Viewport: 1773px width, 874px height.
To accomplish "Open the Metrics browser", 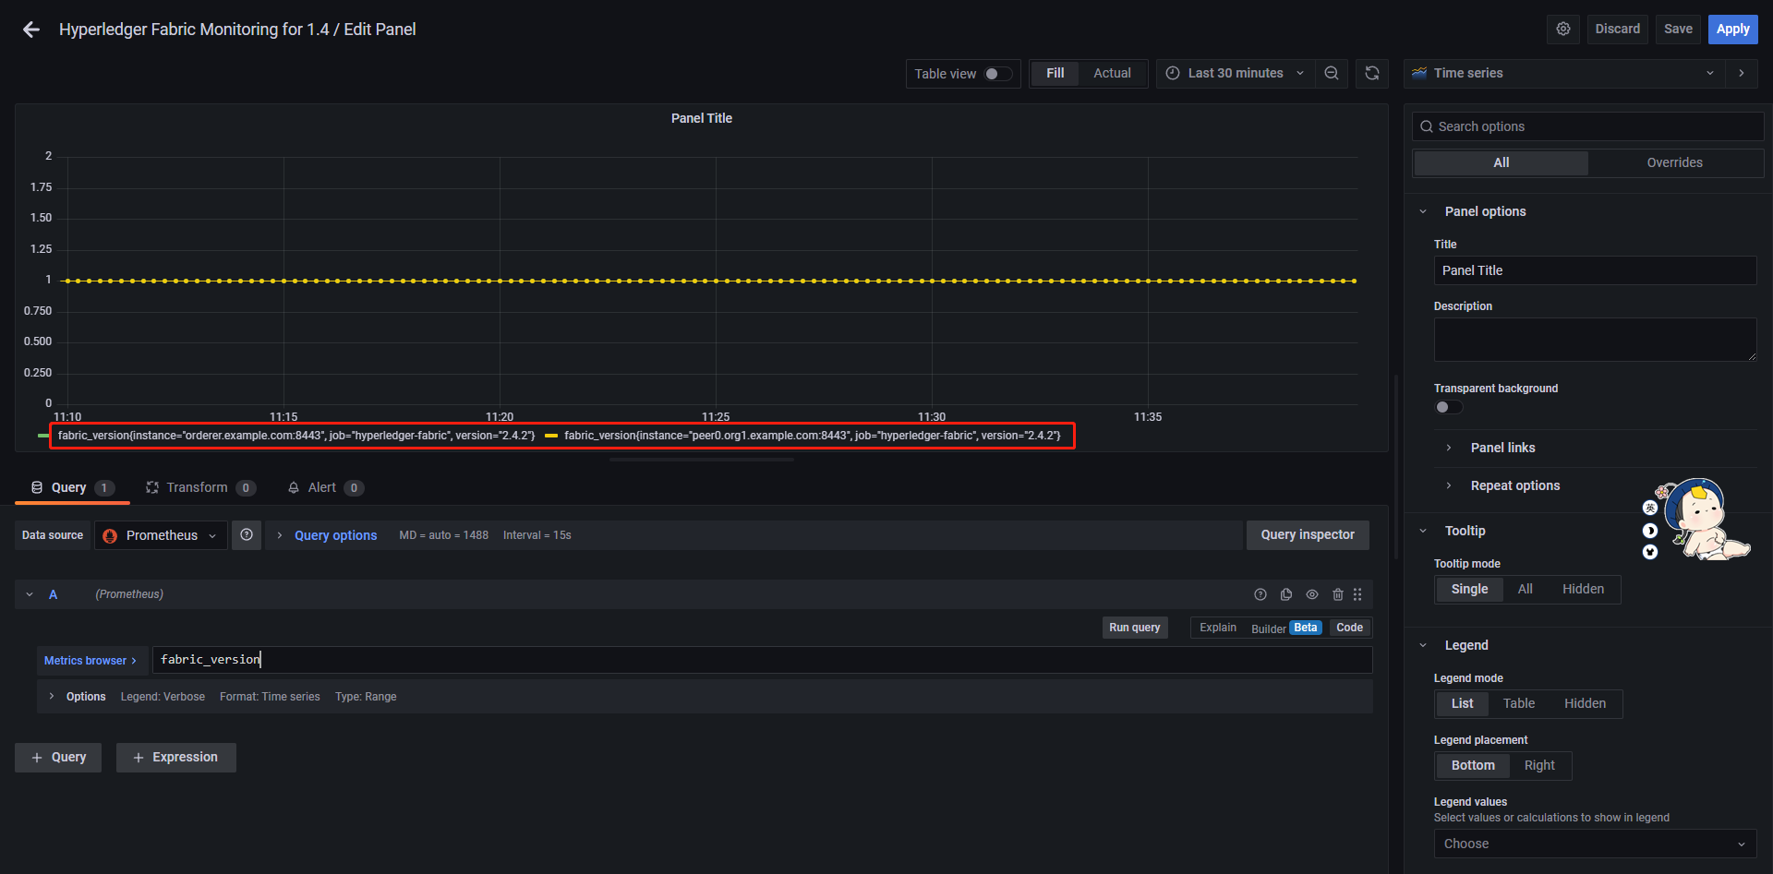I will click(90, 661).
